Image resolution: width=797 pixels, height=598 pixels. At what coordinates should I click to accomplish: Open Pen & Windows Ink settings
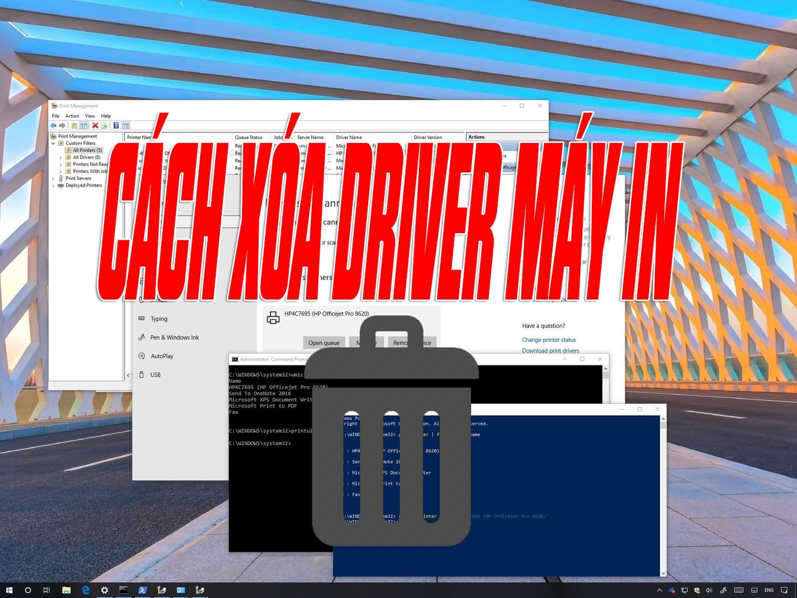[x=174, y=337]
